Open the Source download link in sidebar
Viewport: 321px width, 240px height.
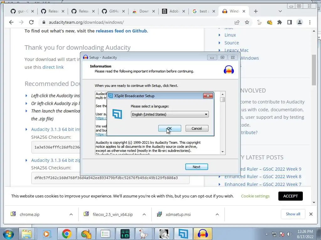[x=232, y=42]
